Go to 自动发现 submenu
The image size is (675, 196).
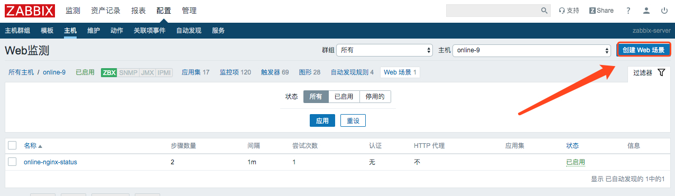[189, 31]
